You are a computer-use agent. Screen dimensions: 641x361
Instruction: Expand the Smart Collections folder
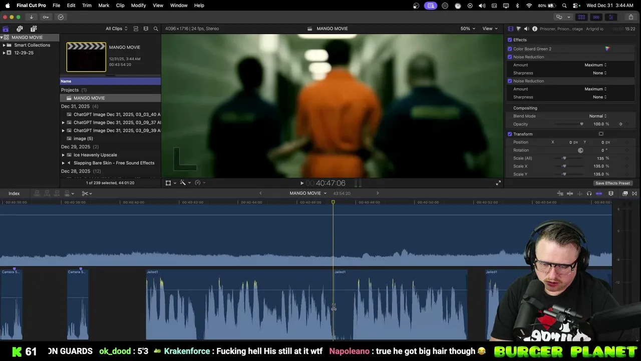4,45
